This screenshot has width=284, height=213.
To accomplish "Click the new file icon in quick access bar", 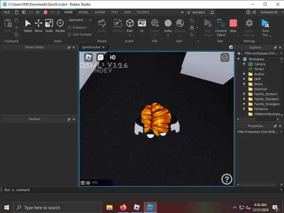I will click(x=16, y=12).
